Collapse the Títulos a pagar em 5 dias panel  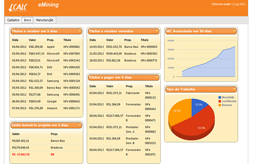tap(157, 77)
